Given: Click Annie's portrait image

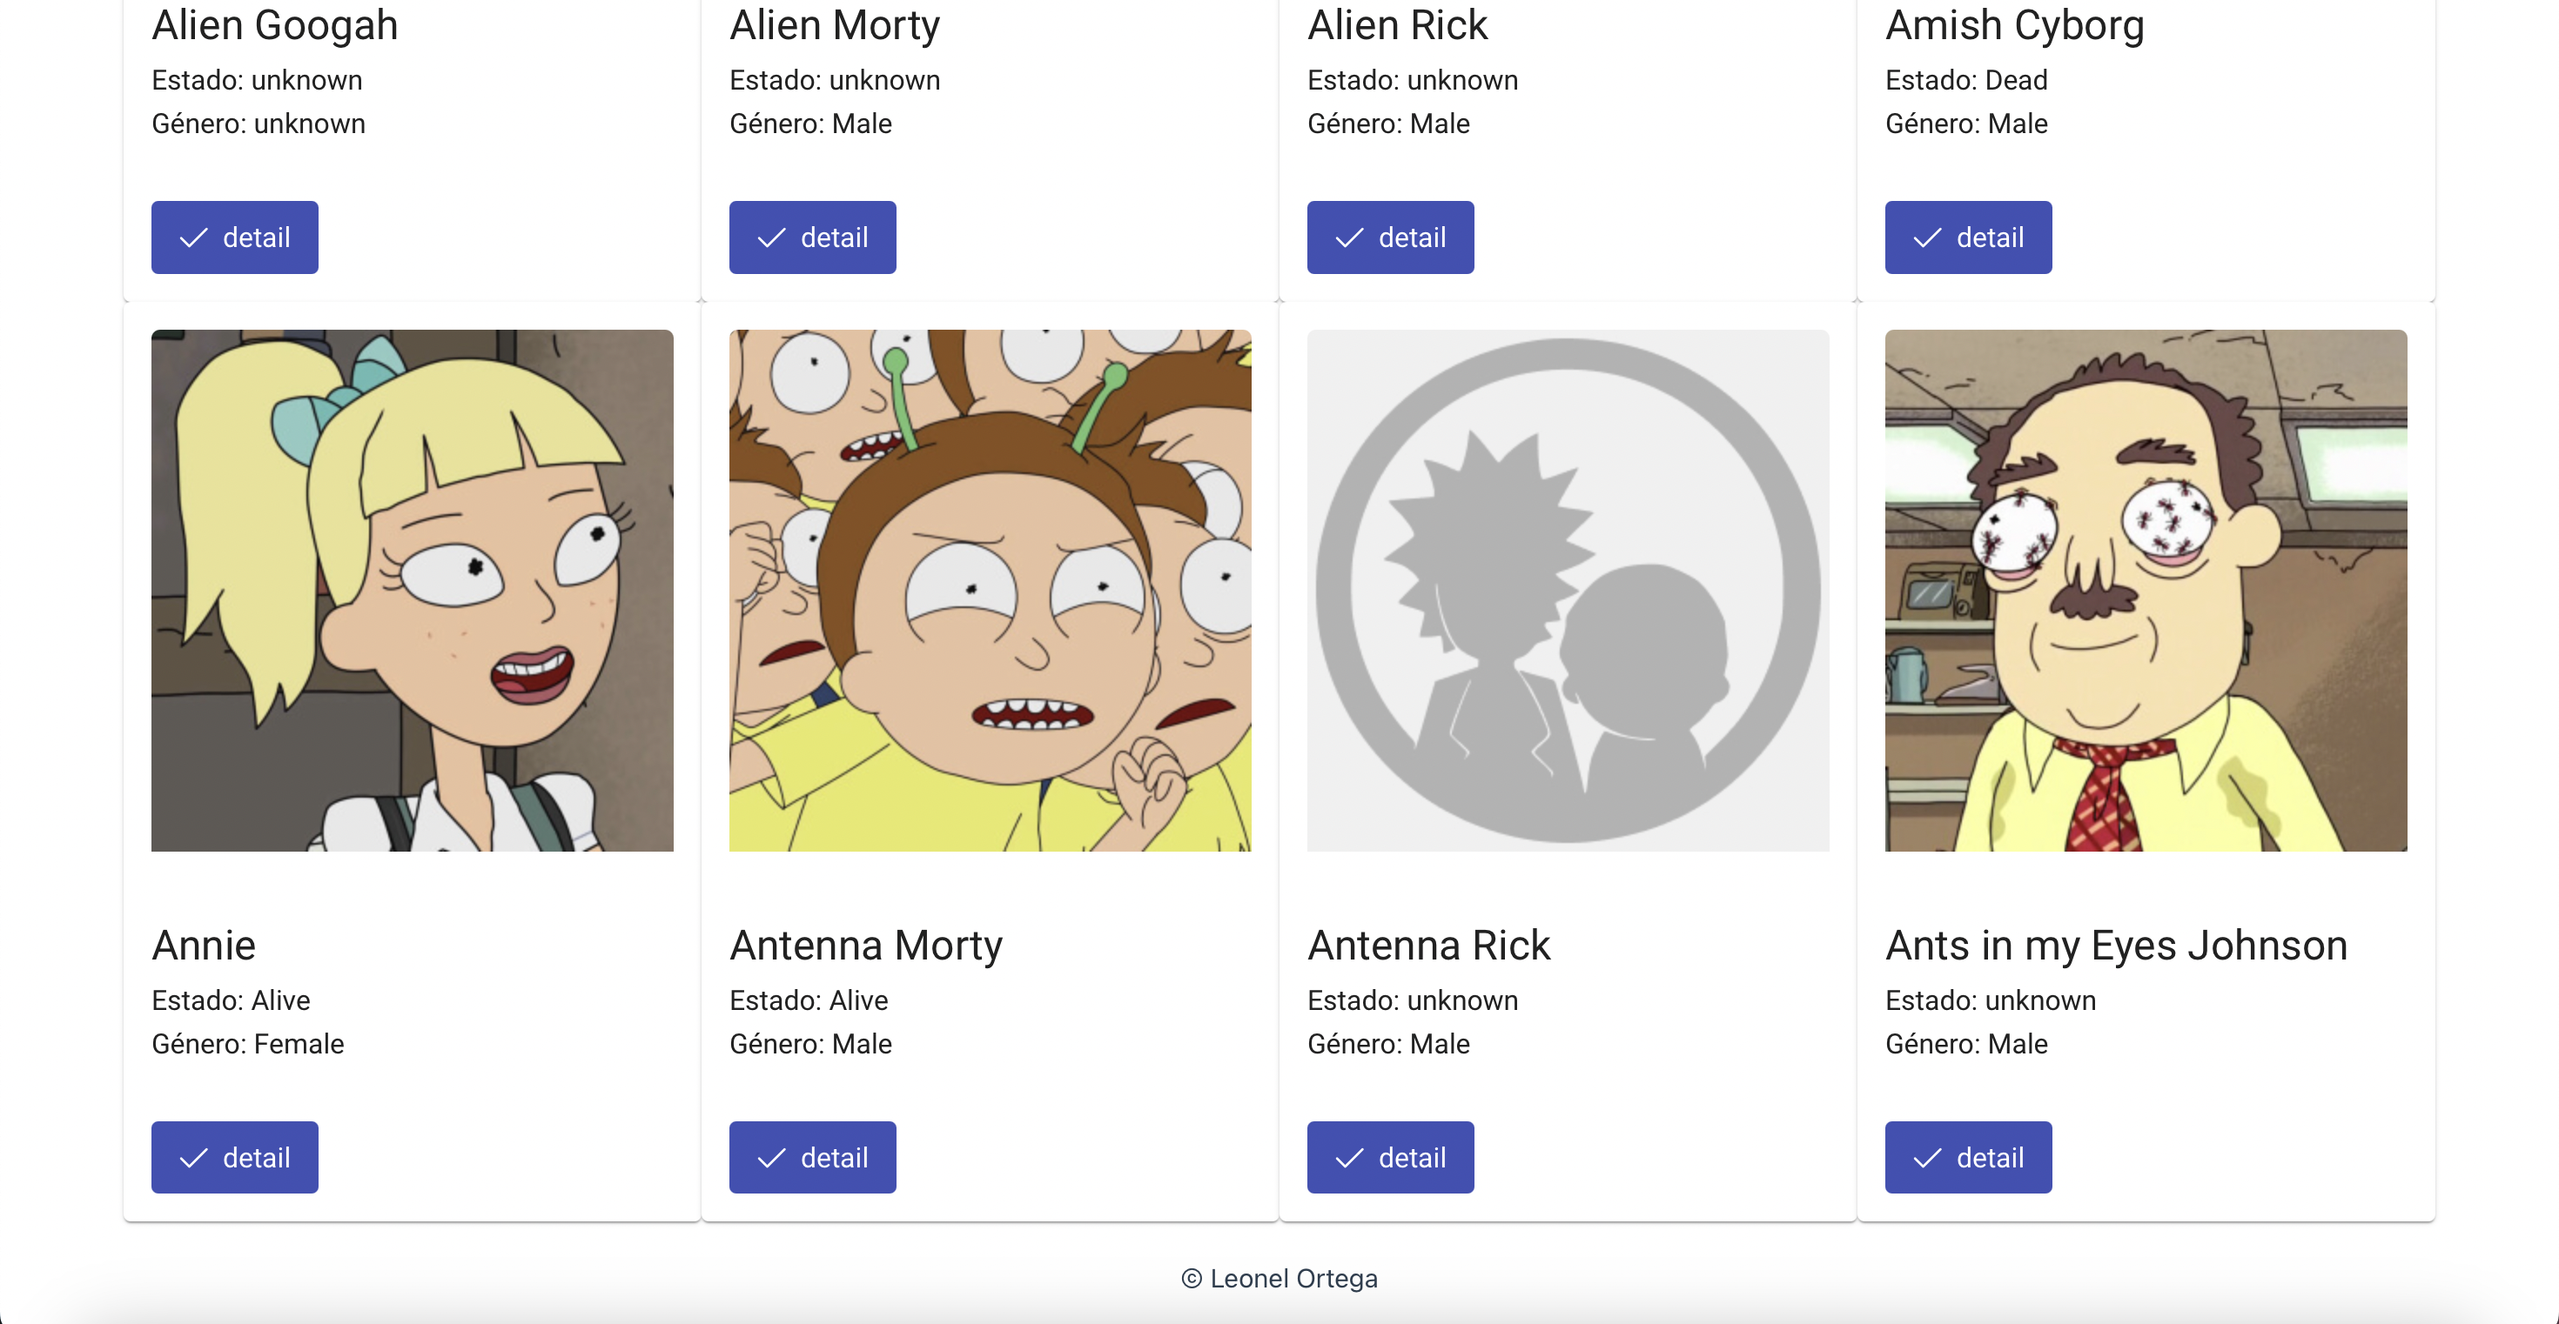Looking at the screenshot, I should [411, 591].
